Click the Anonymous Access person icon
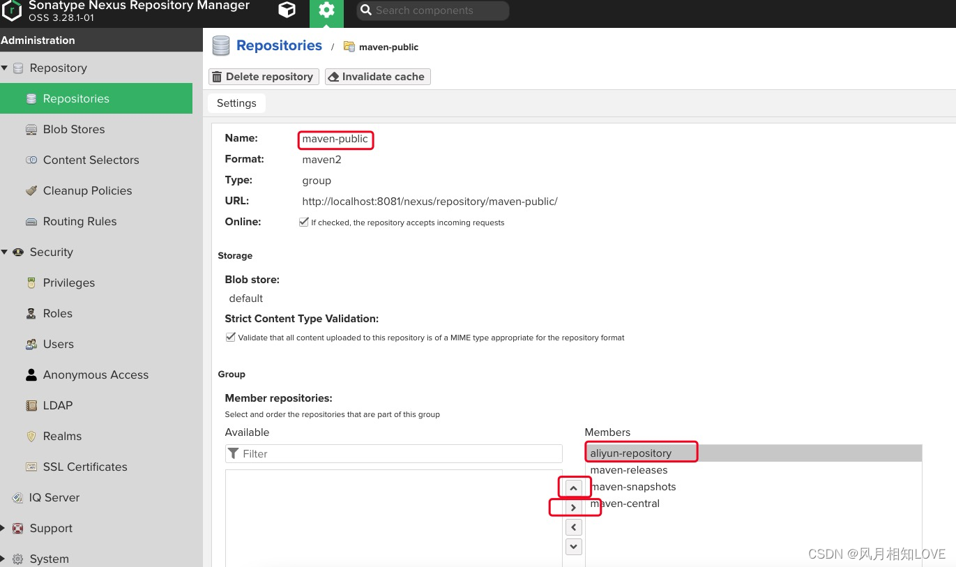This screenshot has width=956, height=567. (x=31, y=375)
